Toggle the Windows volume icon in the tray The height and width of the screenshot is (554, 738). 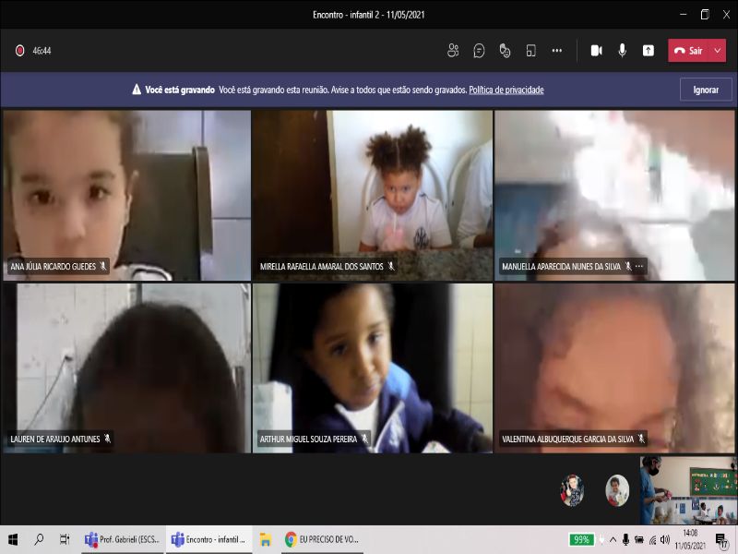click(665, 540)
